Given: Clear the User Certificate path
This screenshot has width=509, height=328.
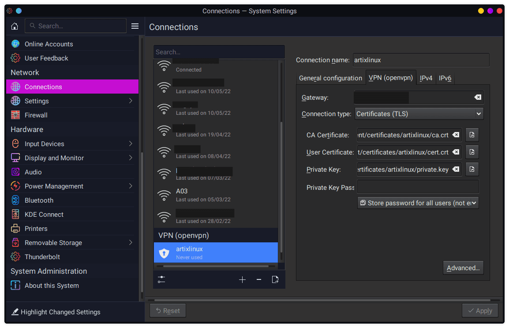Looking at the screenshot, I should pyautogui.click(x=456, y=152).
